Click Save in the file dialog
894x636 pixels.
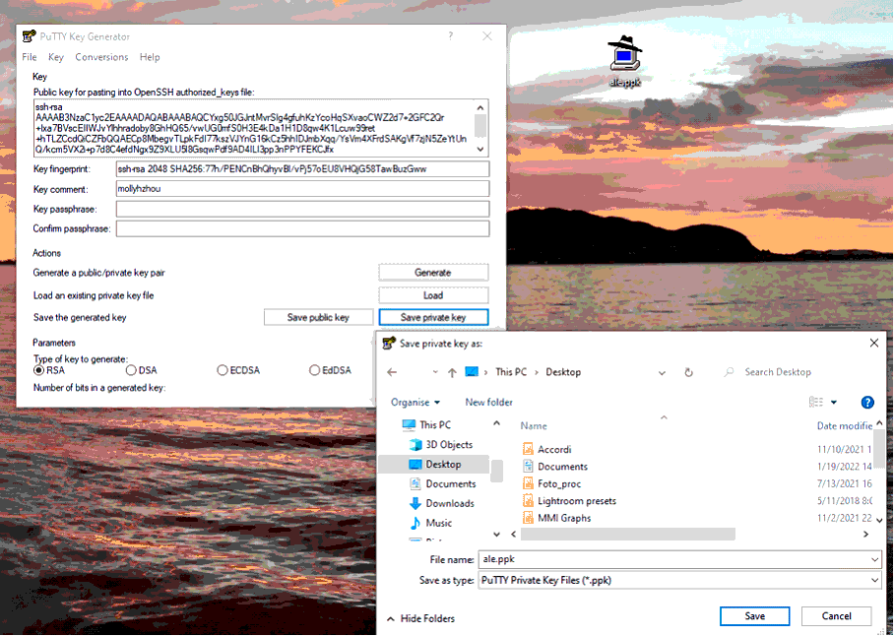click(x=754, y=616)
